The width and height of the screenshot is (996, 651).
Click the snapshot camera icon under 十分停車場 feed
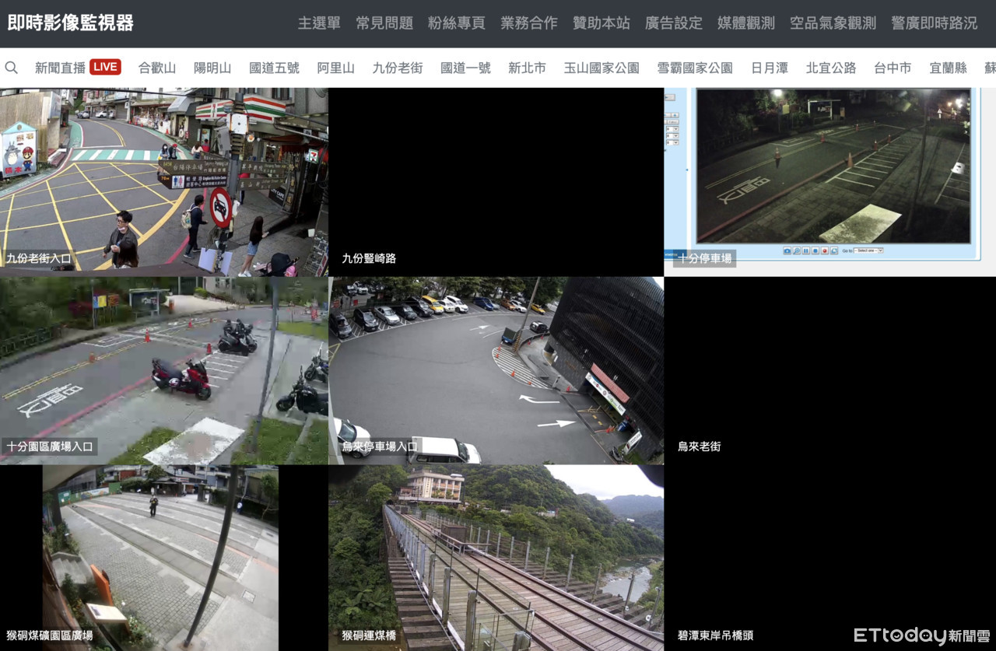(x=787, y=250)
